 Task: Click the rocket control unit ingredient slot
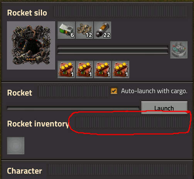click(x=66, y=30)
